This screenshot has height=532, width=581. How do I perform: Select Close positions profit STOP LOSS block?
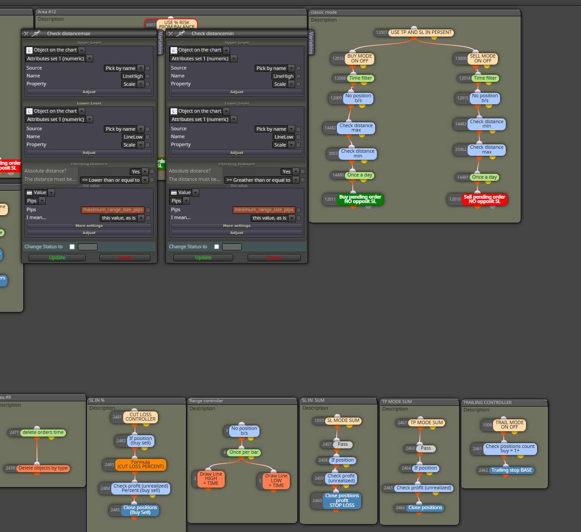[342, 501]
